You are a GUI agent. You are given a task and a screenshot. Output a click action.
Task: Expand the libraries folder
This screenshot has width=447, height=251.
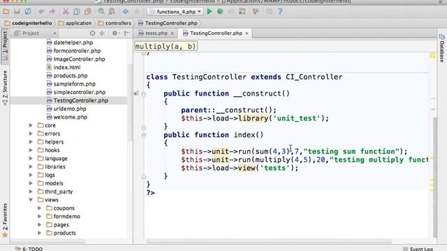click(31, 167)
